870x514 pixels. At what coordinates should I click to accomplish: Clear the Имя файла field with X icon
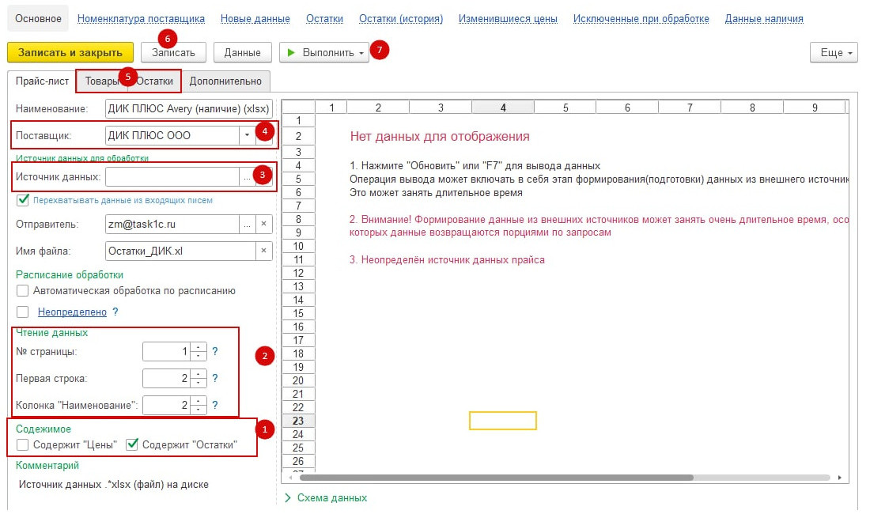264,251
